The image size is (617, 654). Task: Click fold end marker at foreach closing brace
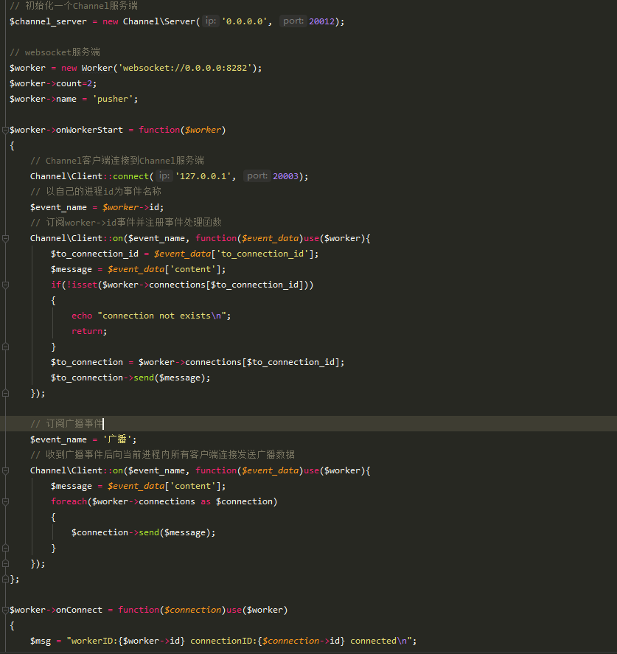pos(5,548)
